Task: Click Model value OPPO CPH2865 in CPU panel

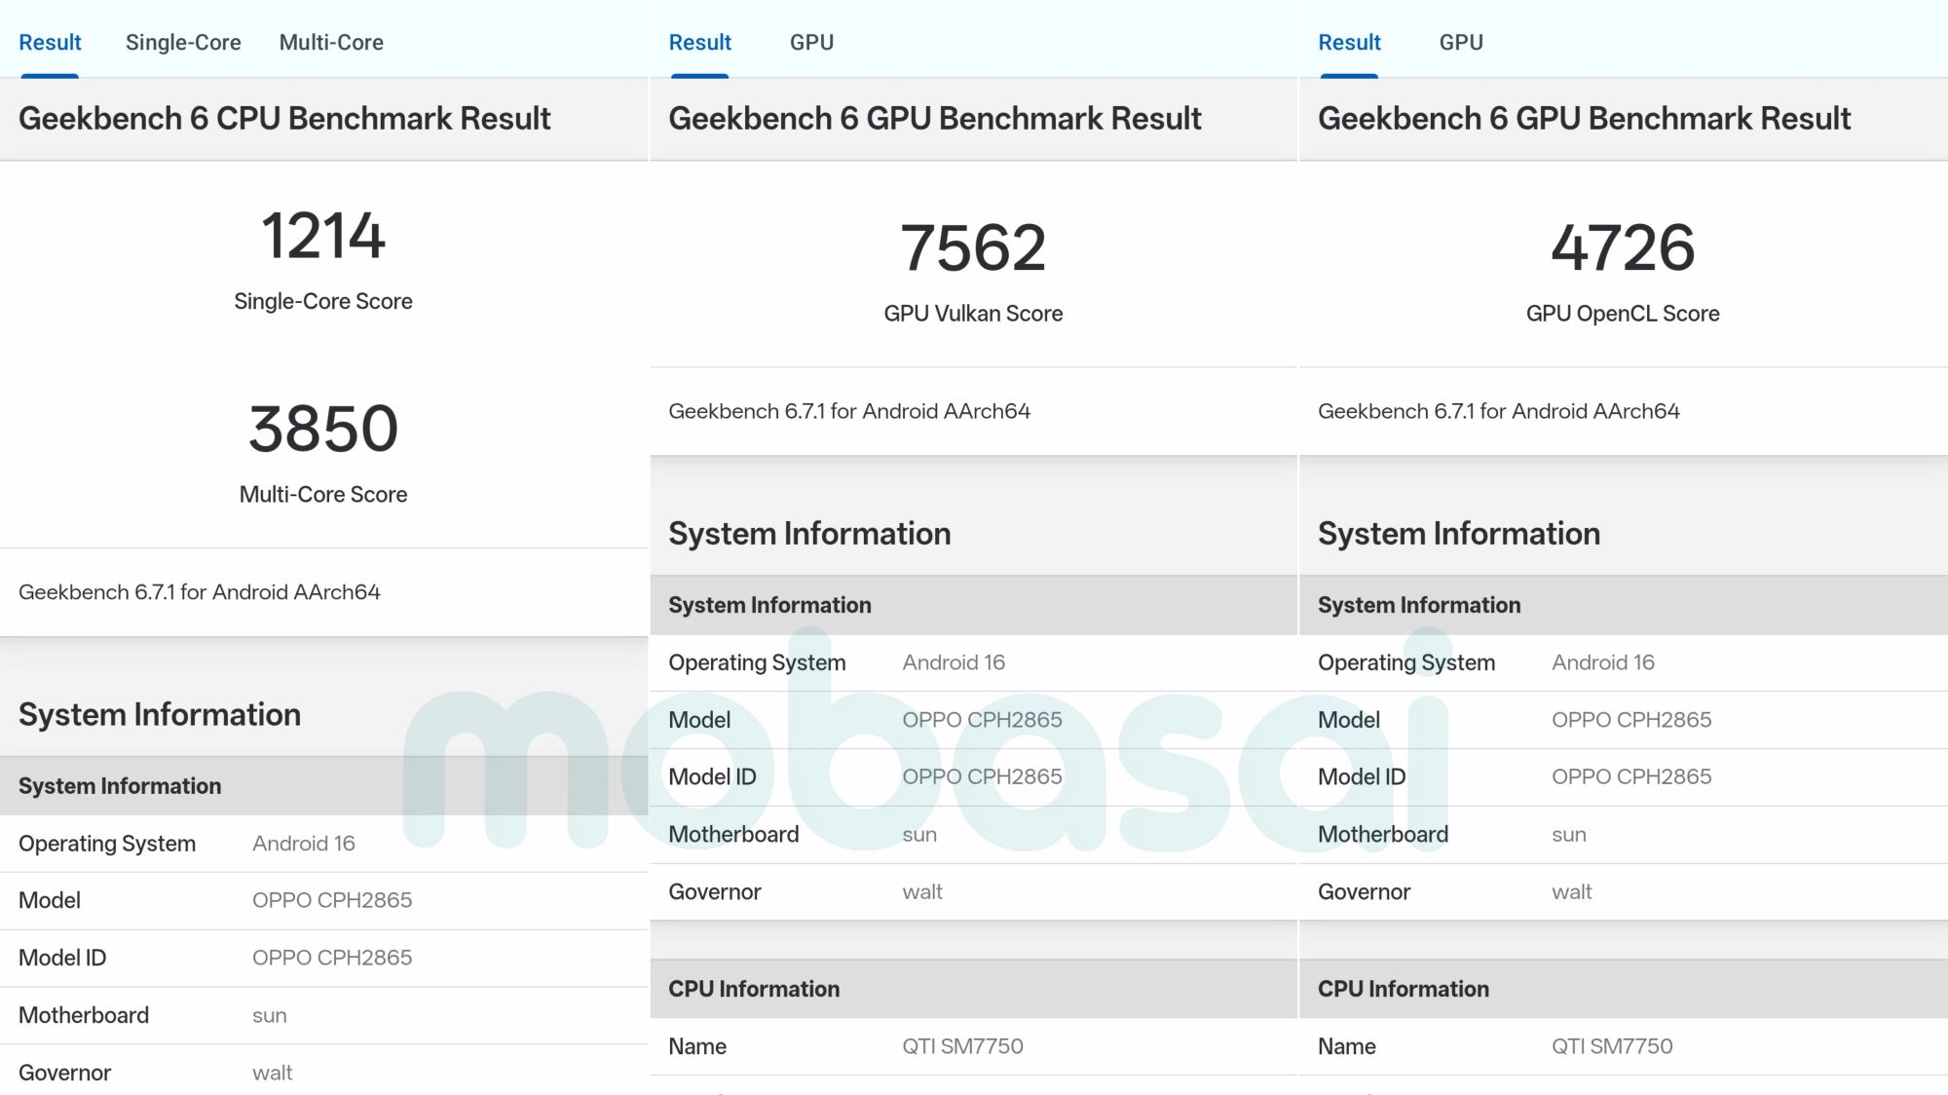Action: click(332, 899)
